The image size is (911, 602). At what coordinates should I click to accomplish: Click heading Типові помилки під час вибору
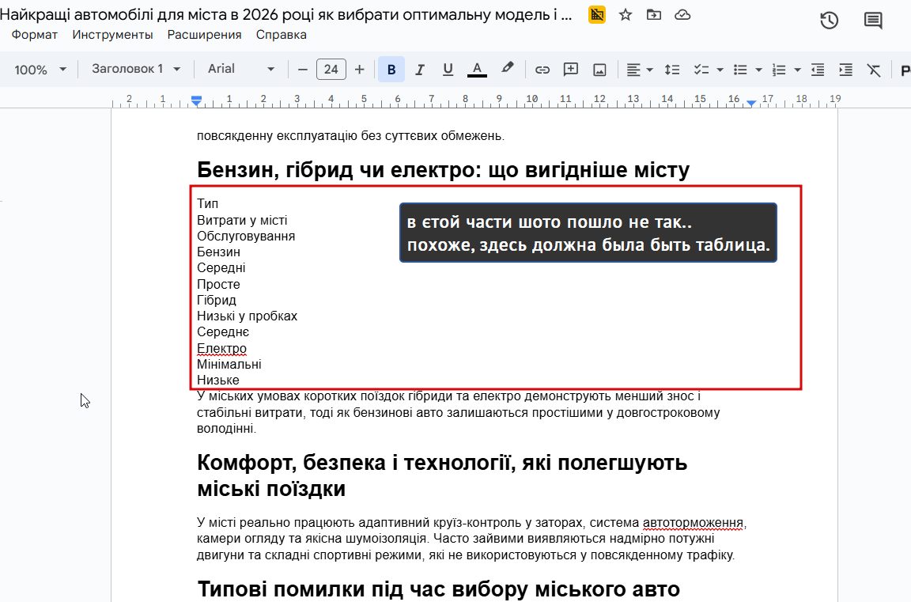coord(439,589)
